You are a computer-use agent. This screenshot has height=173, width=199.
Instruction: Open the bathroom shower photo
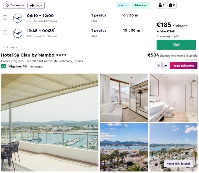(x=173, y=98)
